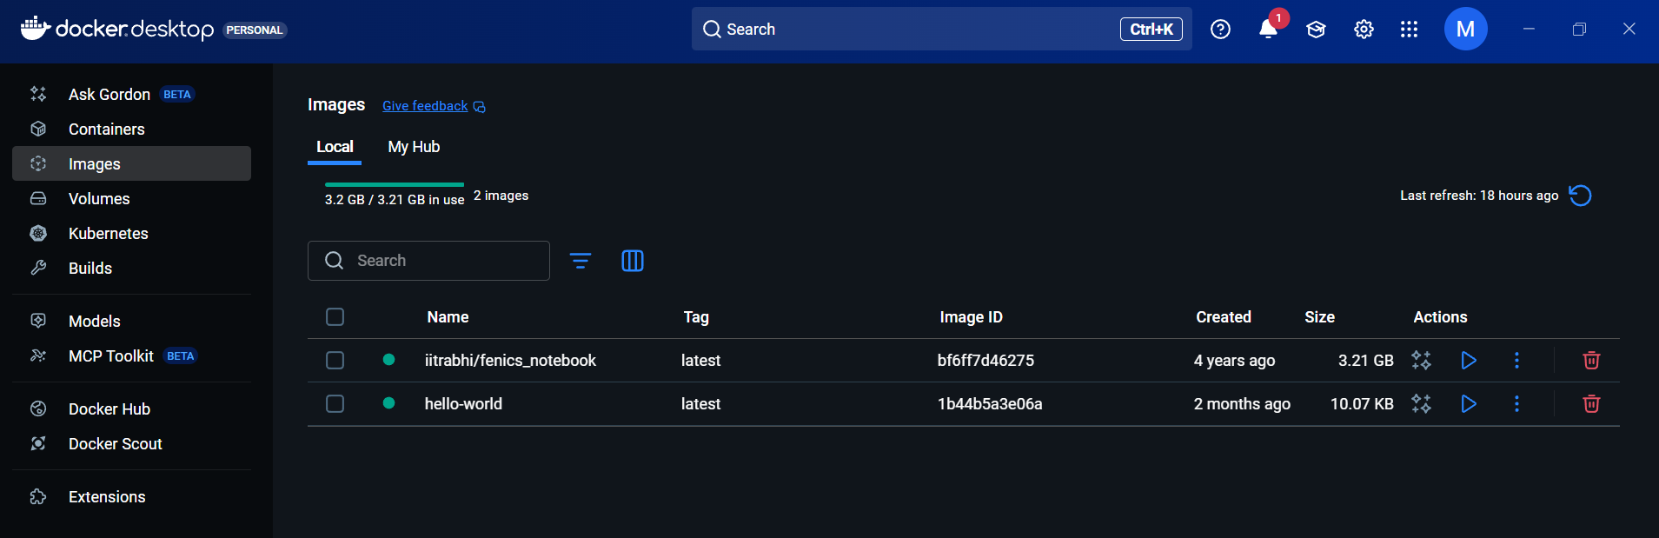Go to Containers in the sidebar
Screen dimensions: 1659x538
point(131,129)
